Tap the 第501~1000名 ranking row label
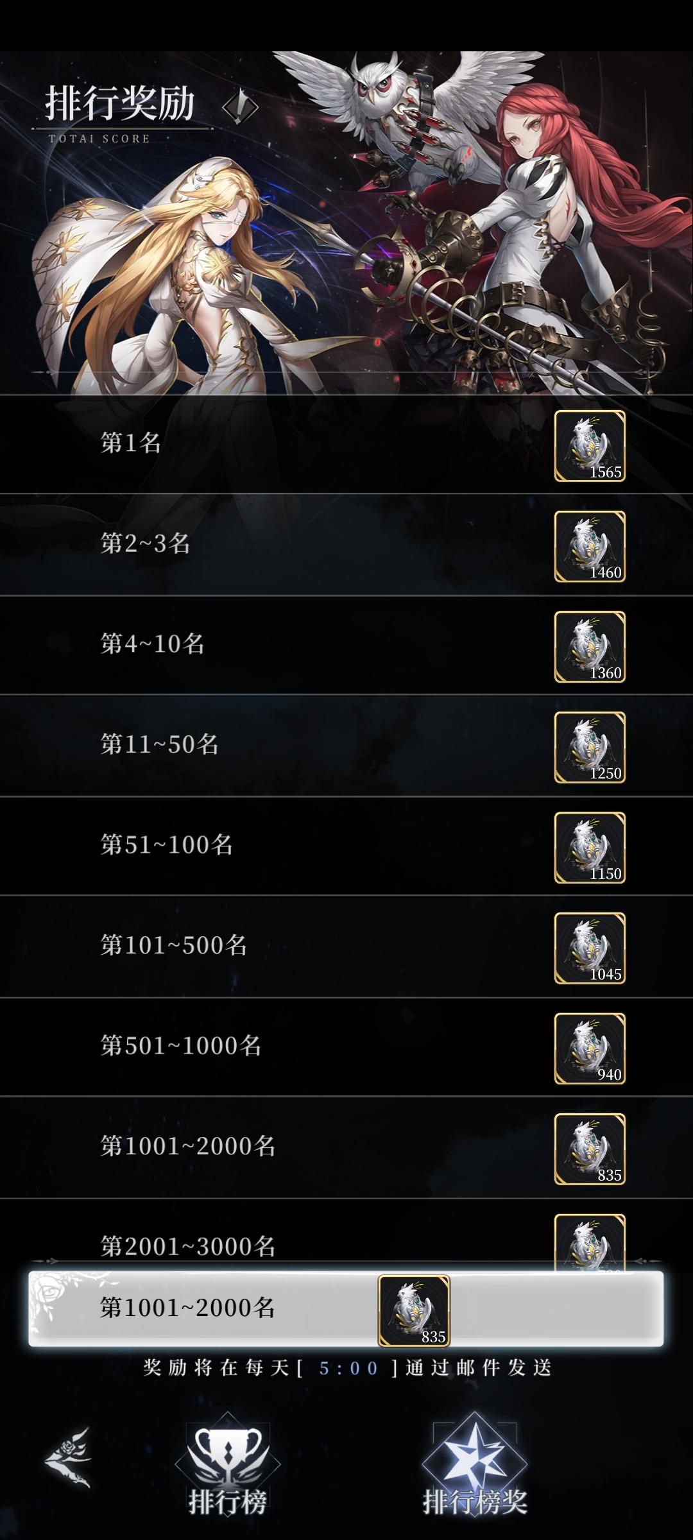The image size is (693, 1540). [180, 1046]
